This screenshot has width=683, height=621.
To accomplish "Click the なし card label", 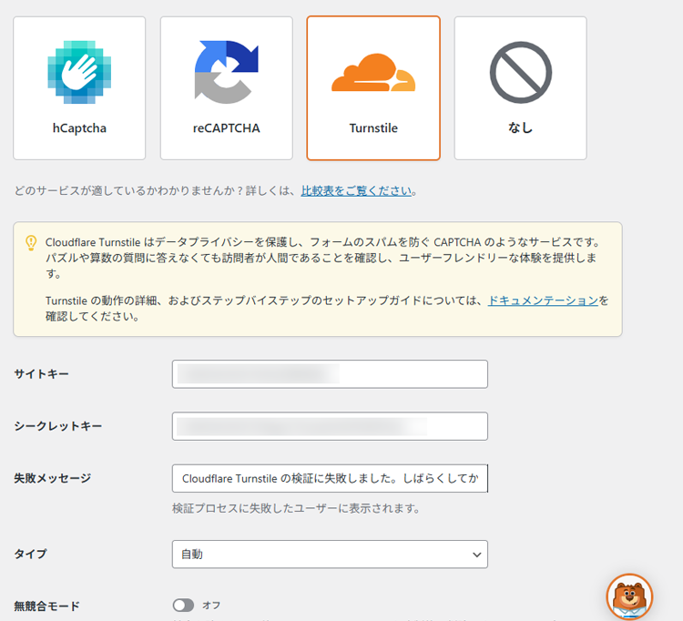I will tap(521, 127).
